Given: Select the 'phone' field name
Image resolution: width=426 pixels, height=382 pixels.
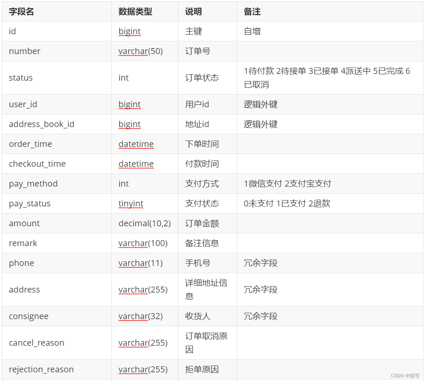Looking at the screenshot, I should tap(22, 263).
